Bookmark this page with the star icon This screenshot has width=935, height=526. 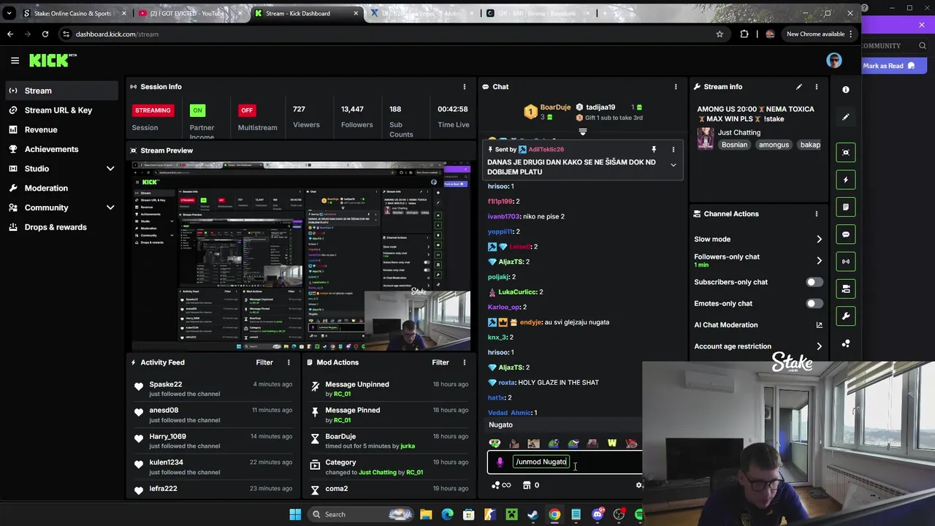coord(720,34)
